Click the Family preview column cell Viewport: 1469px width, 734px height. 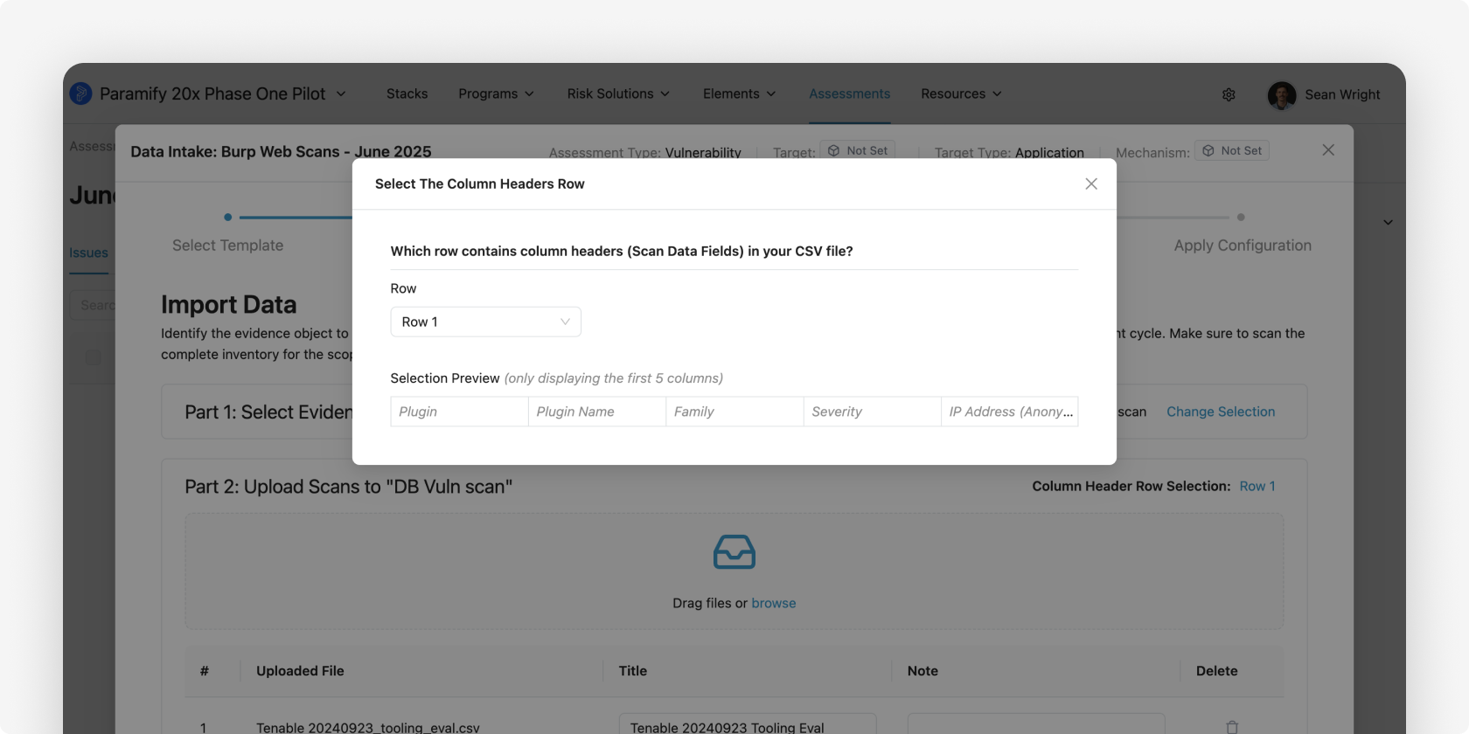[734, 412]
